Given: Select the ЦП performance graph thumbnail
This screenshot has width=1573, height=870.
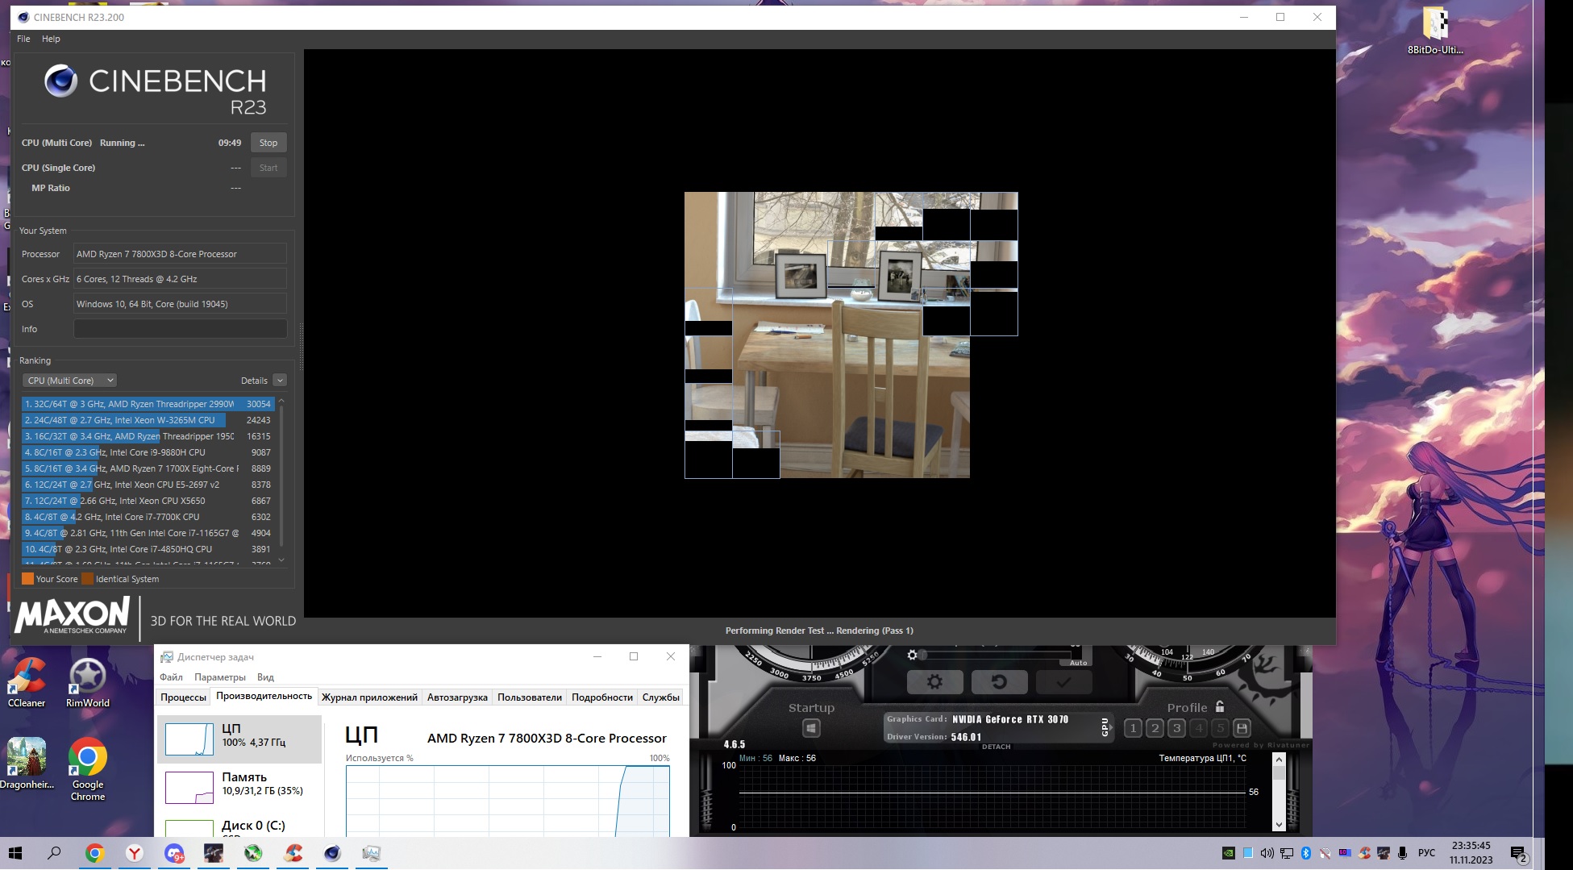Looking at the screenshot, I should 189,739.
